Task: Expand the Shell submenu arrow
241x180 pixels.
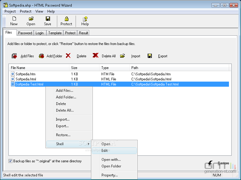Action: (88, 144)
